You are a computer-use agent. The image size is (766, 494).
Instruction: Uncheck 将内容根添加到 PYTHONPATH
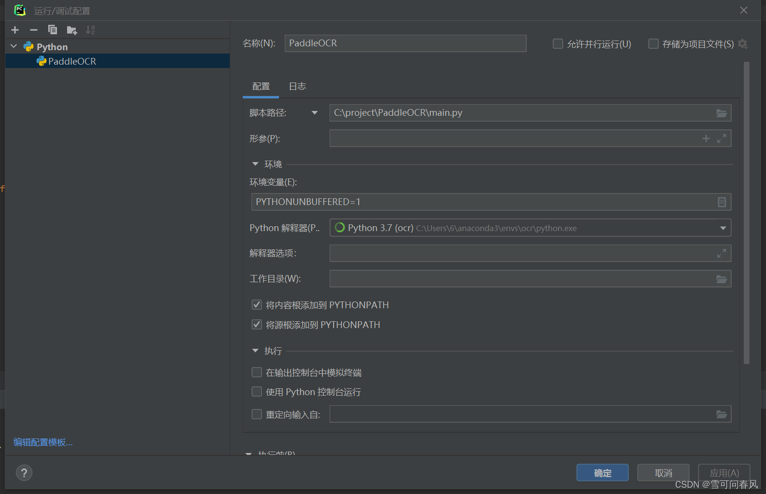pos(257,305)
